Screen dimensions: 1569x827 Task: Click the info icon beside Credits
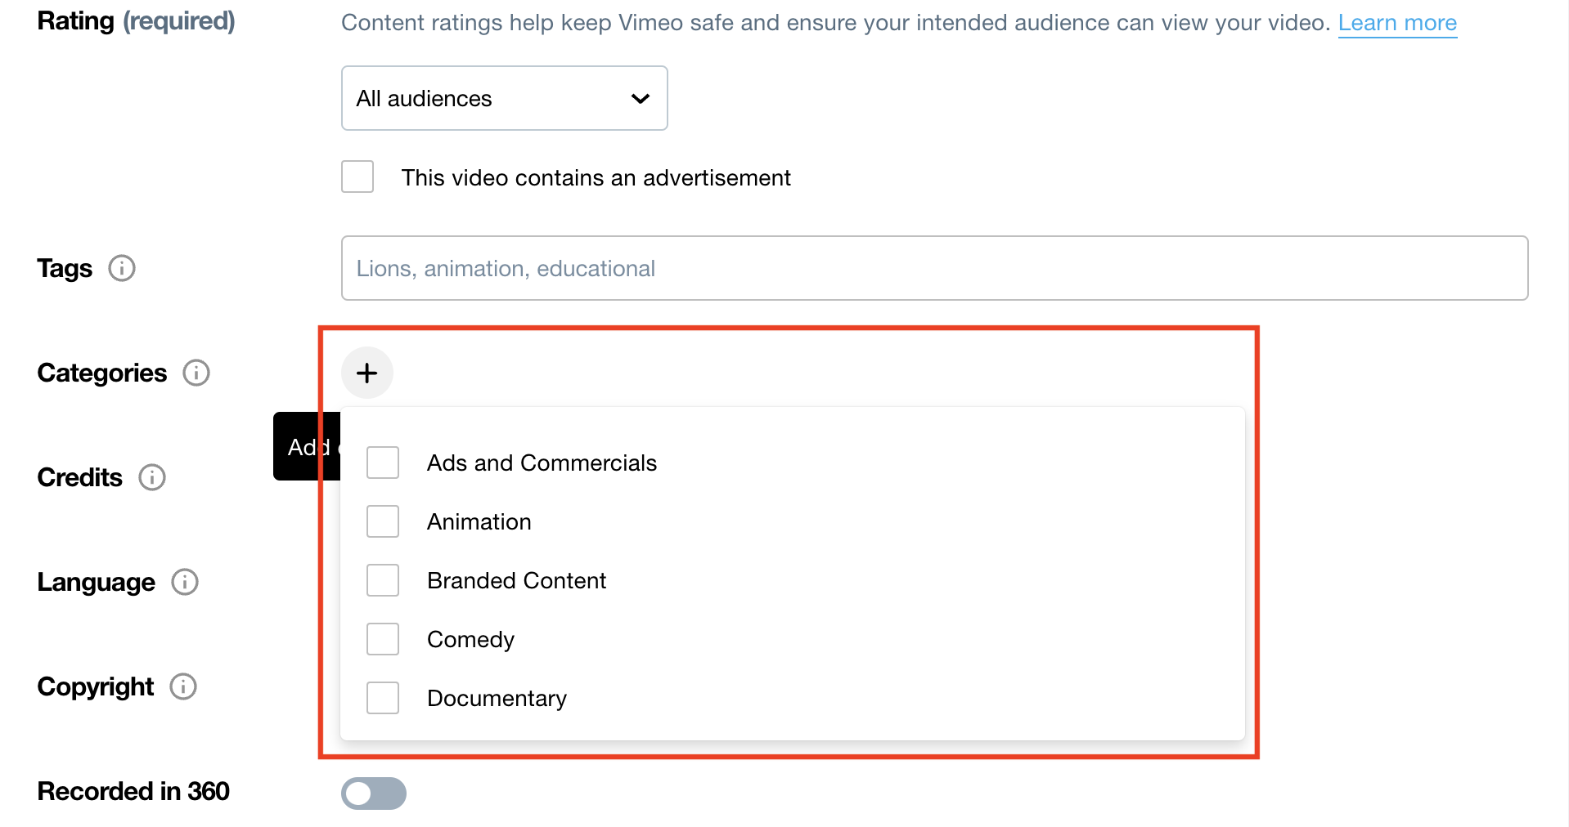tap(152, 477)
